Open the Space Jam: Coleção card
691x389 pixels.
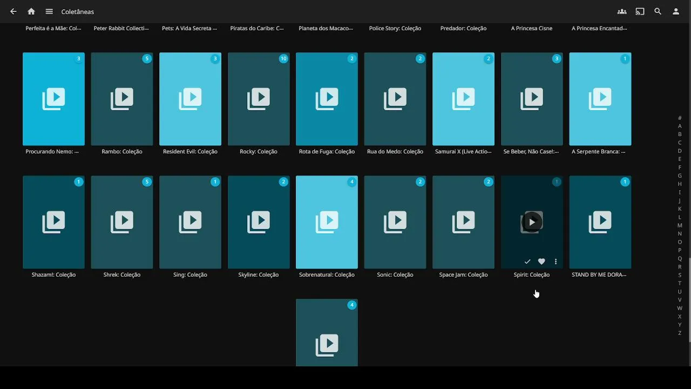click(463, 222)
